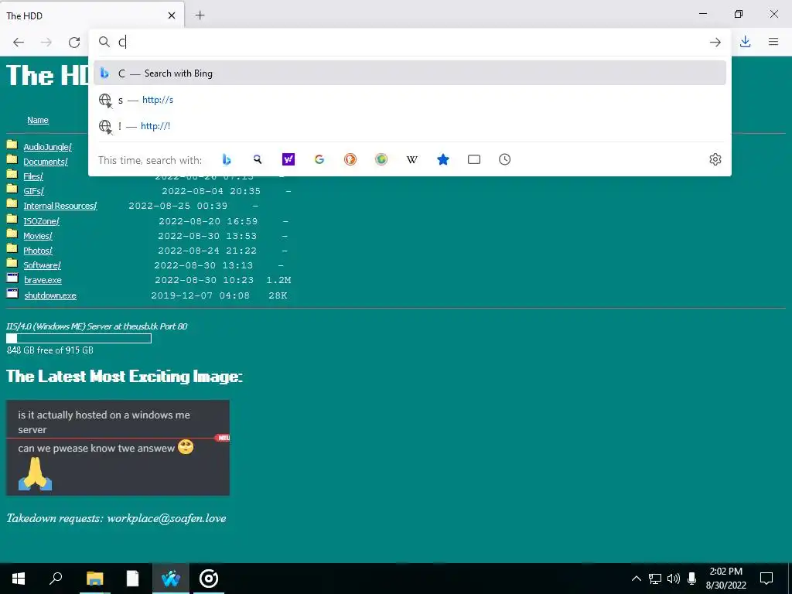The height and width of the screenshot is (594, 792).
Task: Select the round green-orange search engine icon
Action: [381, 159]
